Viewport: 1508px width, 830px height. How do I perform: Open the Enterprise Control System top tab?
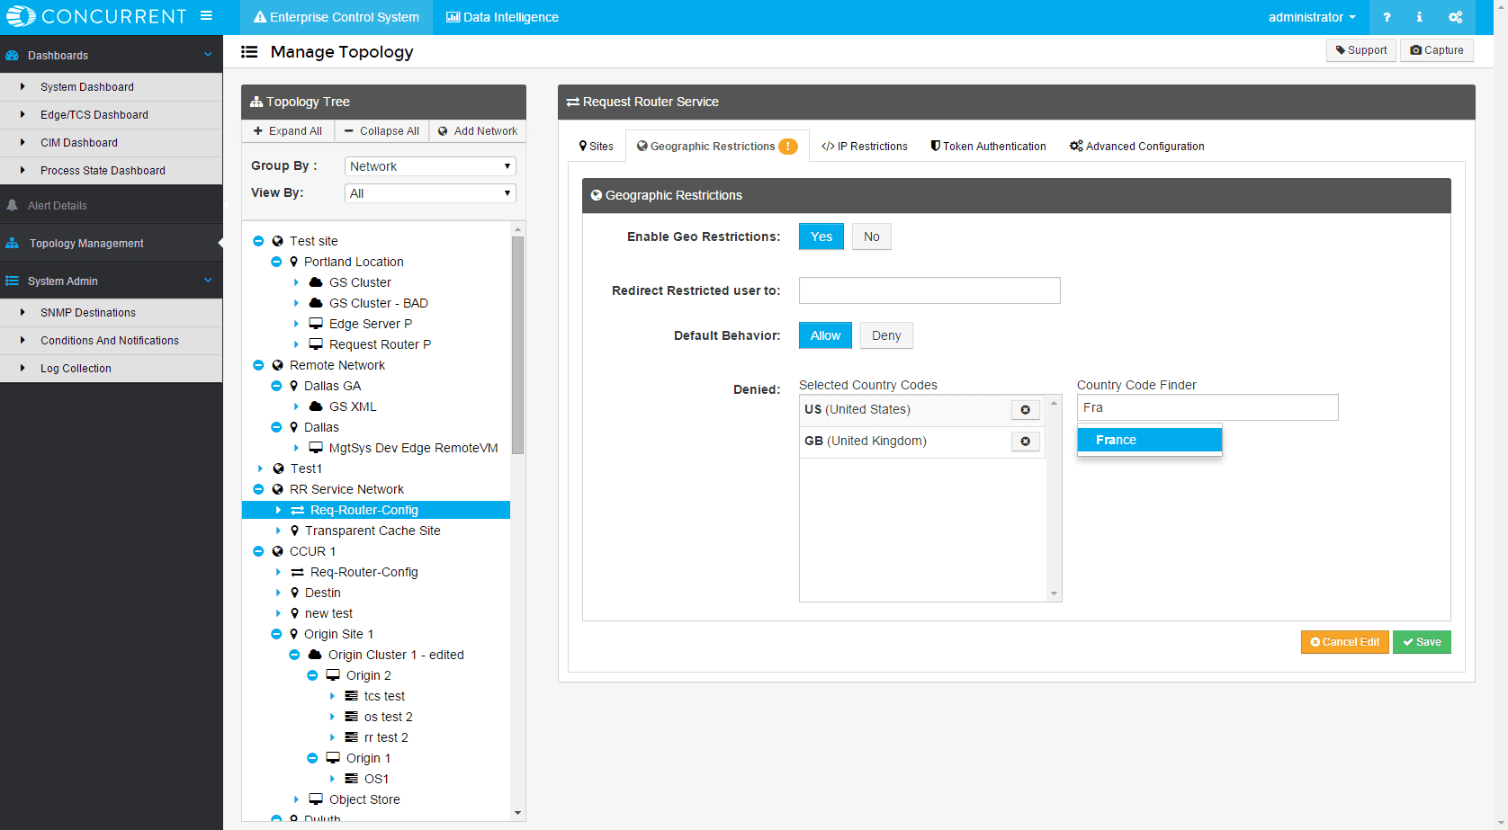tap(337, 17)
